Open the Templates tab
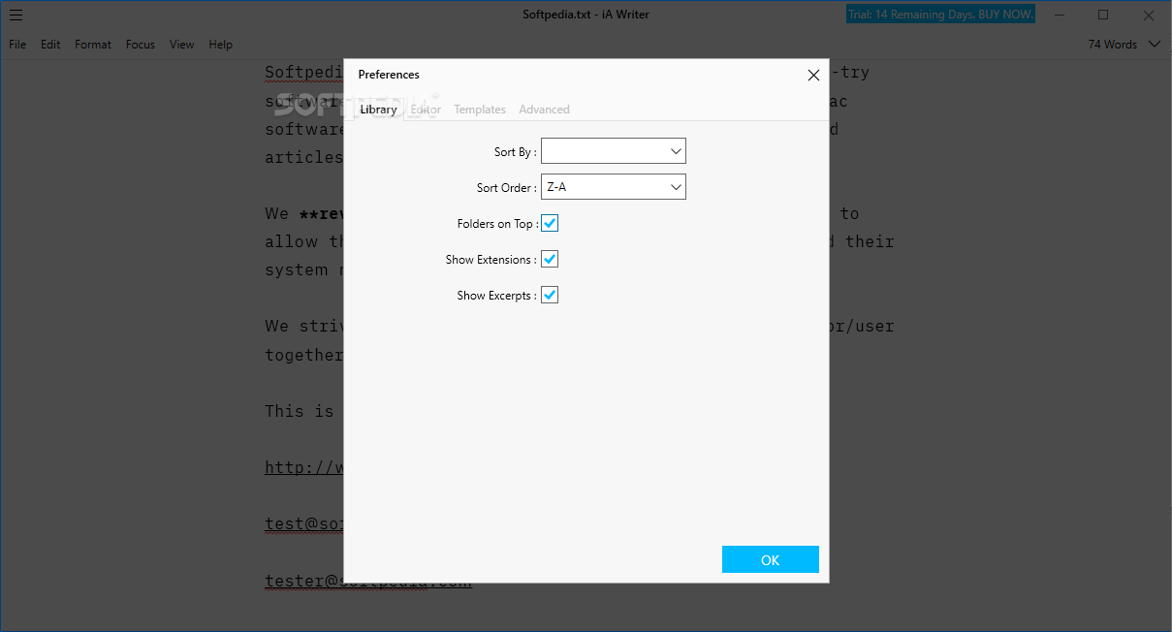This screenshot has width=1172, height=632. [x=480, y=110]
